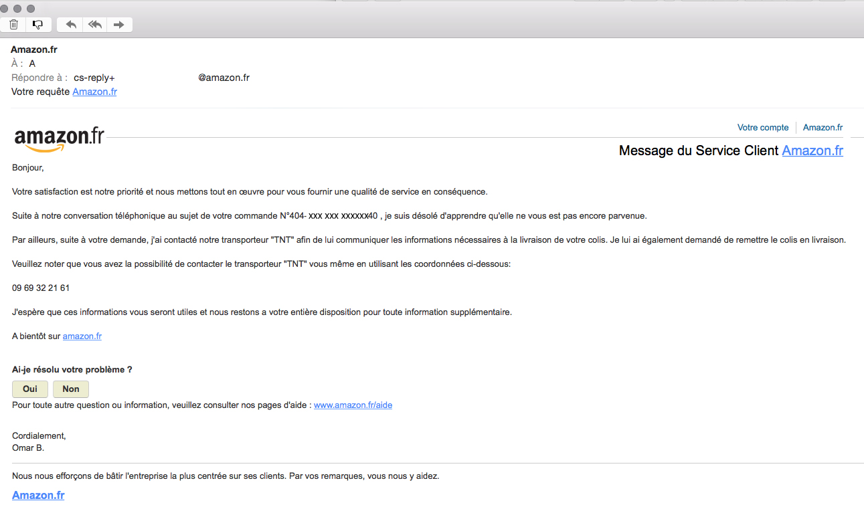The height and width of the screenshot is (513, 864).
Task: Click the Votre satisfaction est notre priorité sentence
Action: (x=250, y=192)
